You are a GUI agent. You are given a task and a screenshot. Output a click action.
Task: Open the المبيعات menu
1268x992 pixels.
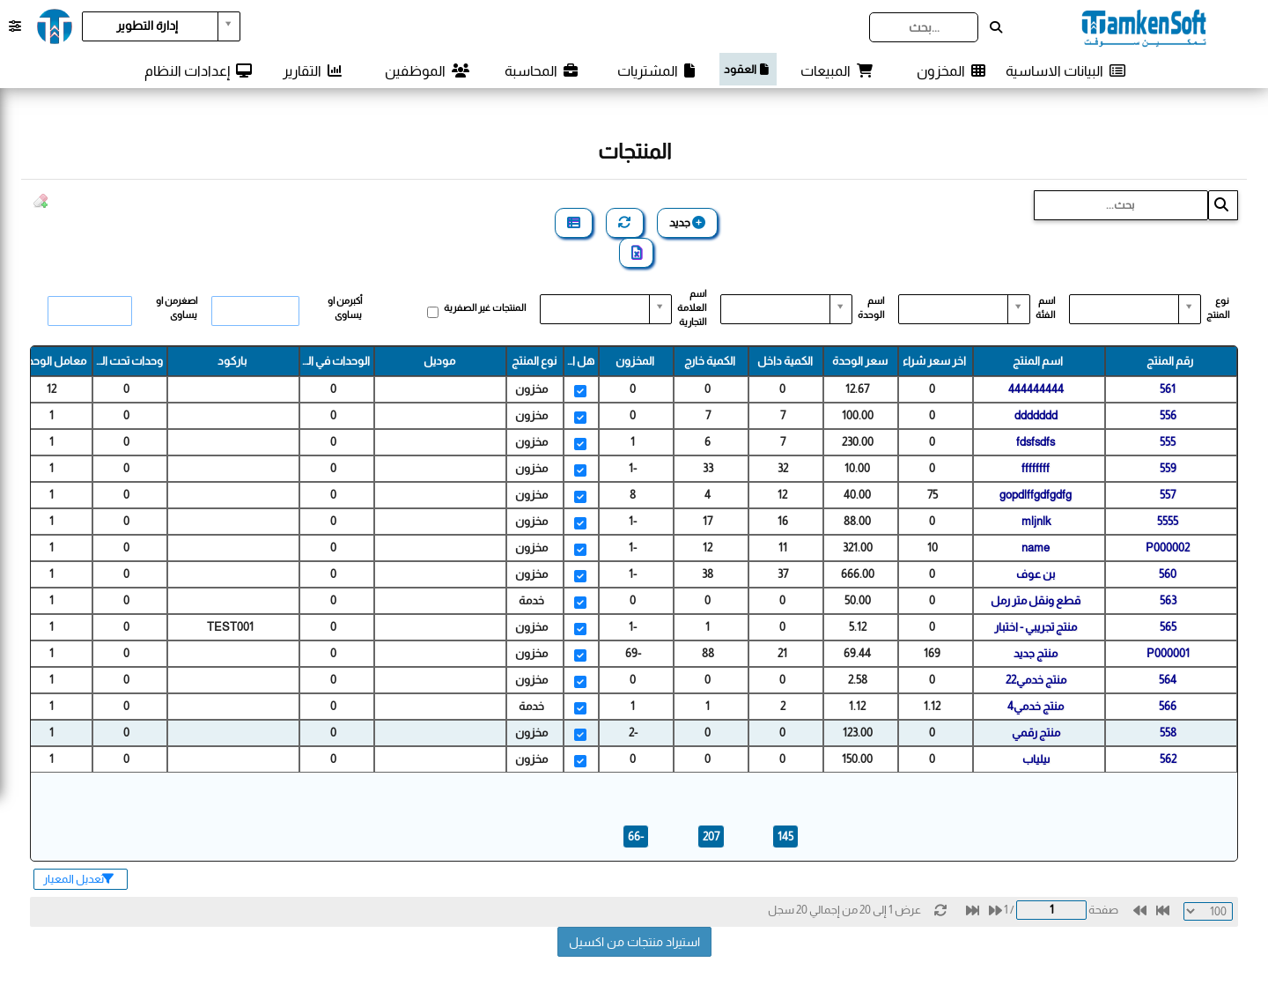pyautogui.click(x=836, y=70)
